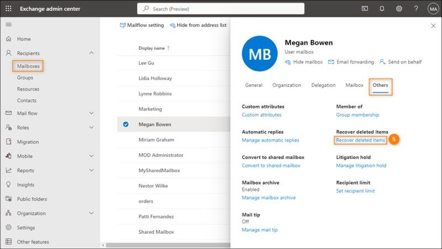This screenshot has height=249, width=442.
Task: Click Convert to shared mailbox link
Action: point(271,165)
